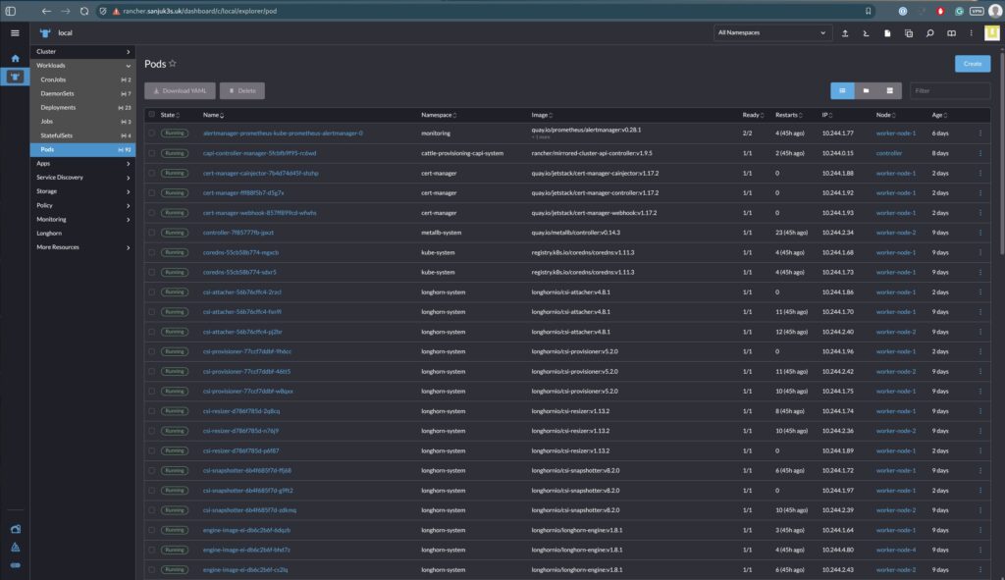Click the highlighted local cluster icon in left rail
The height and width of the screenshot is (580, 1005).
point(15,77)
